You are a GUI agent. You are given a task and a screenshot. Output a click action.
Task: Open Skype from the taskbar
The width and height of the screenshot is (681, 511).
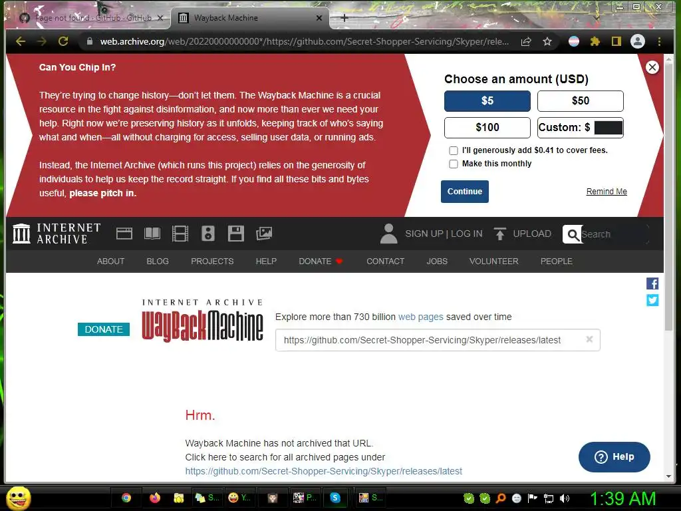pos(335,498)
